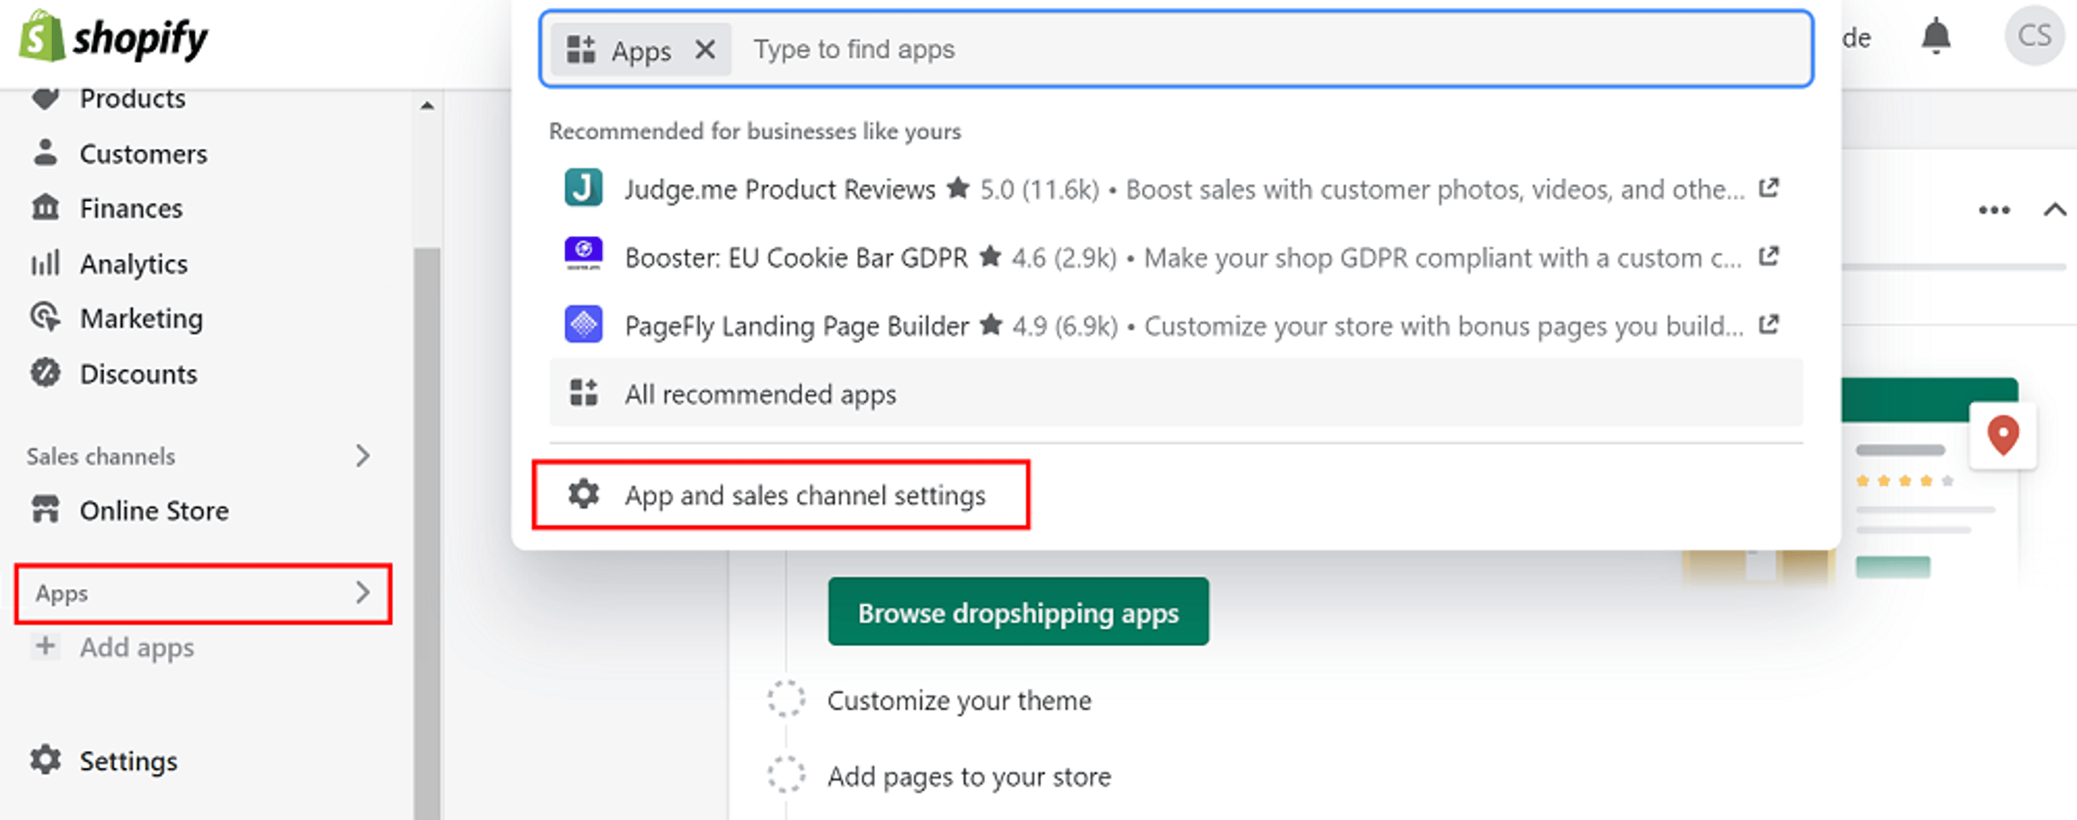Select Booster: EU Cookie Bar GDPR
Image resolution: width=2077 pixels, height=820 pixels.
1176,257
